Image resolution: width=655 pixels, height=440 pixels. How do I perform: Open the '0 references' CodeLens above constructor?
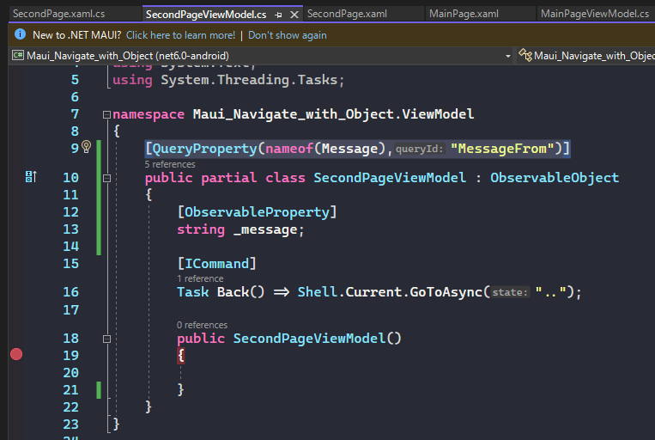pyautogui.click(x=203, y=325)
